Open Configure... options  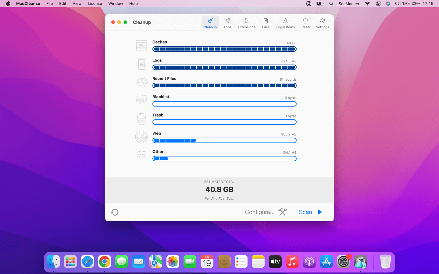(260, 212)
